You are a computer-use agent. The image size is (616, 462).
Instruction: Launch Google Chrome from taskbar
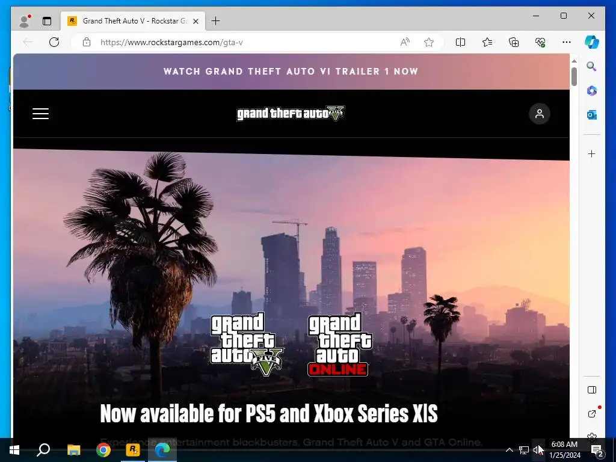coord(103,450)
